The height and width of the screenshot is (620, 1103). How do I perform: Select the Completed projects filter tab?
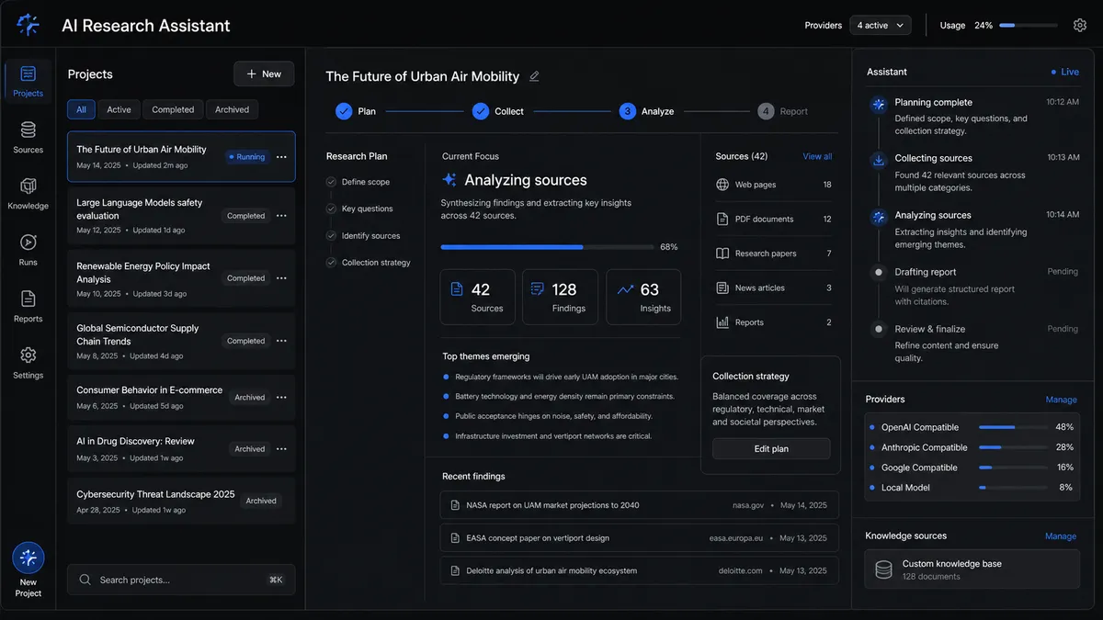173,109
